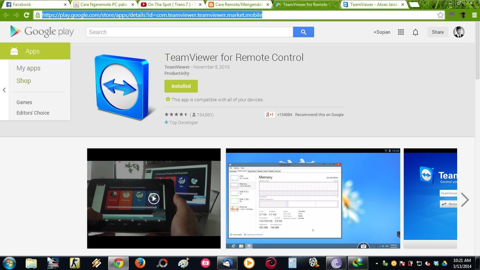Select Shop in the sidebar

pos(24,81)
